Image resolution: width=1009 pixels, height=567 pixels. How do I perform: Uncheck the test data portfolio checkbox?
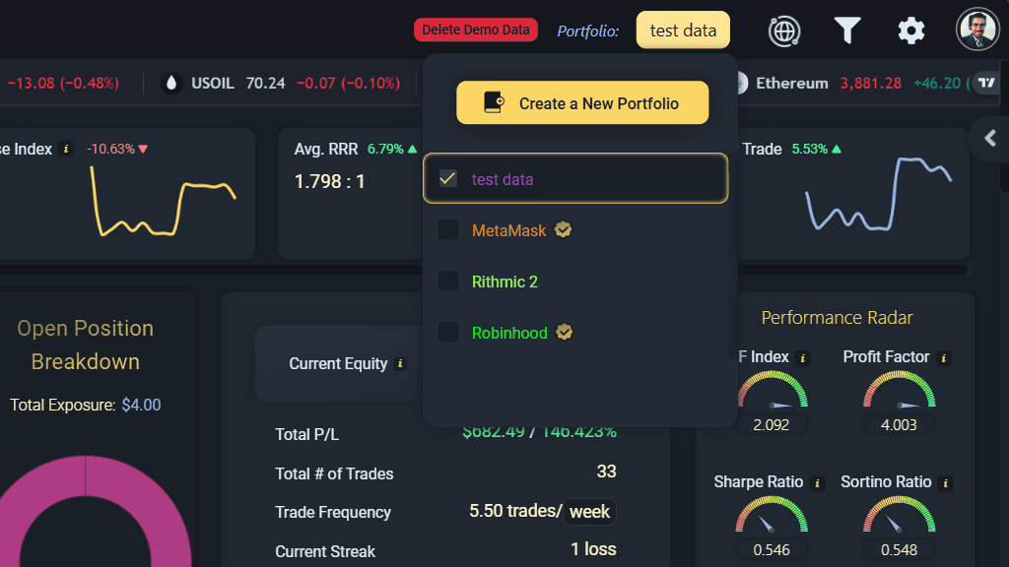point(448,179)
